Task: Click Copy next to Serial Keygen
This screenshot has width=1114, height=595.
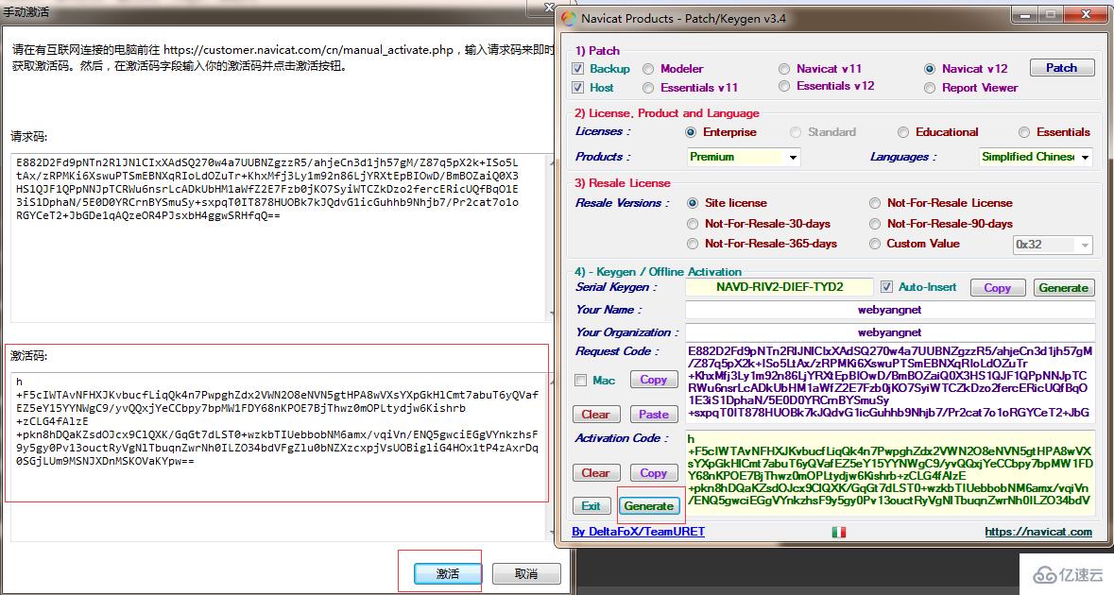Action: coord(997,288)
